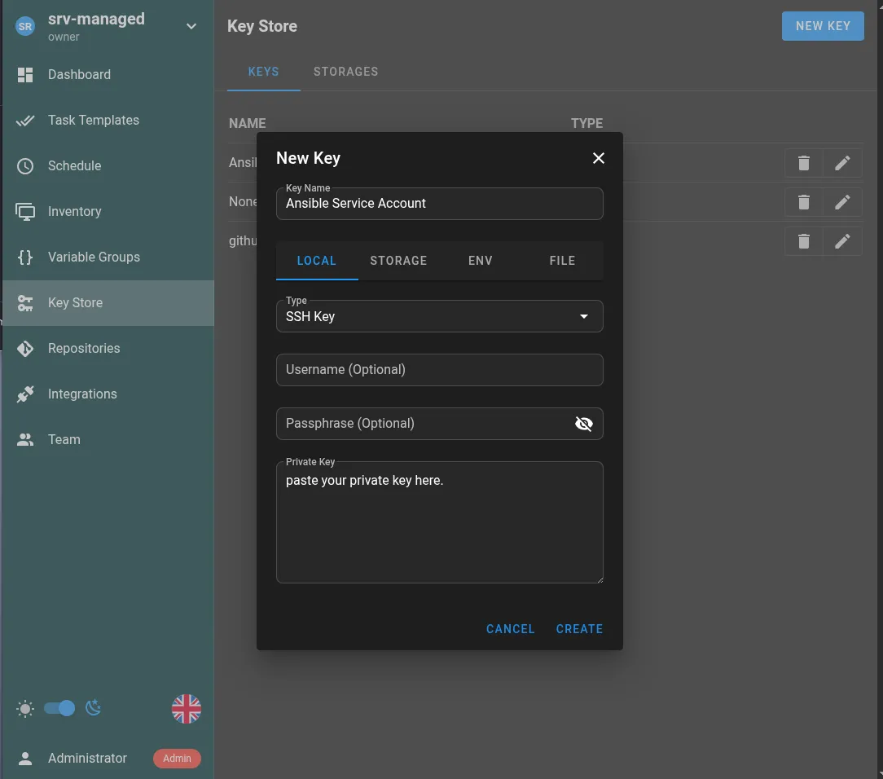Open the Integrations page
The image size is (883, 779).
tap(83, 394)
